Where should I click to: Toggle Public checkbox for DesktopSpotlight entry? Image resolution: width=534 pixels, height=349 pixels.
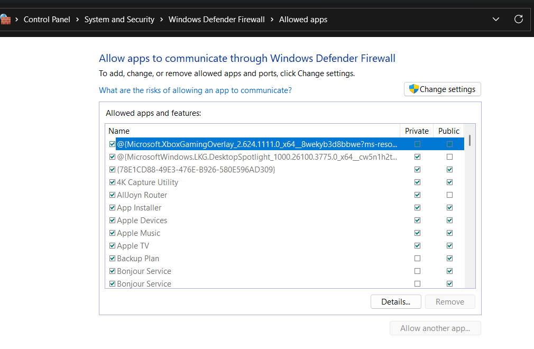point(449,157)
